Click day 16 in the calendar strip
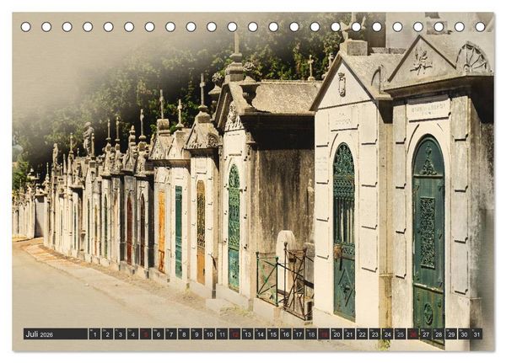This screenshot has width=506, height=363. [x=286, y=334]
